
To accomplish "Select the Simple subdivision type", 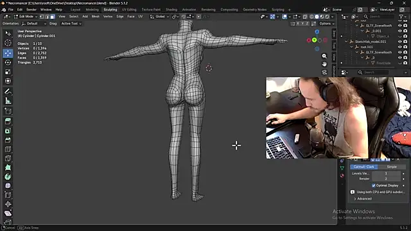I will coord(392,167).
